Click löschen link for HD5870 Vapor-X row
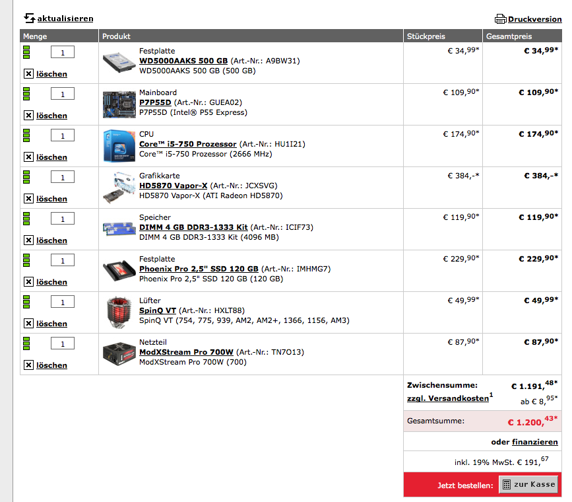572x502 pixels. coord(52,199)
